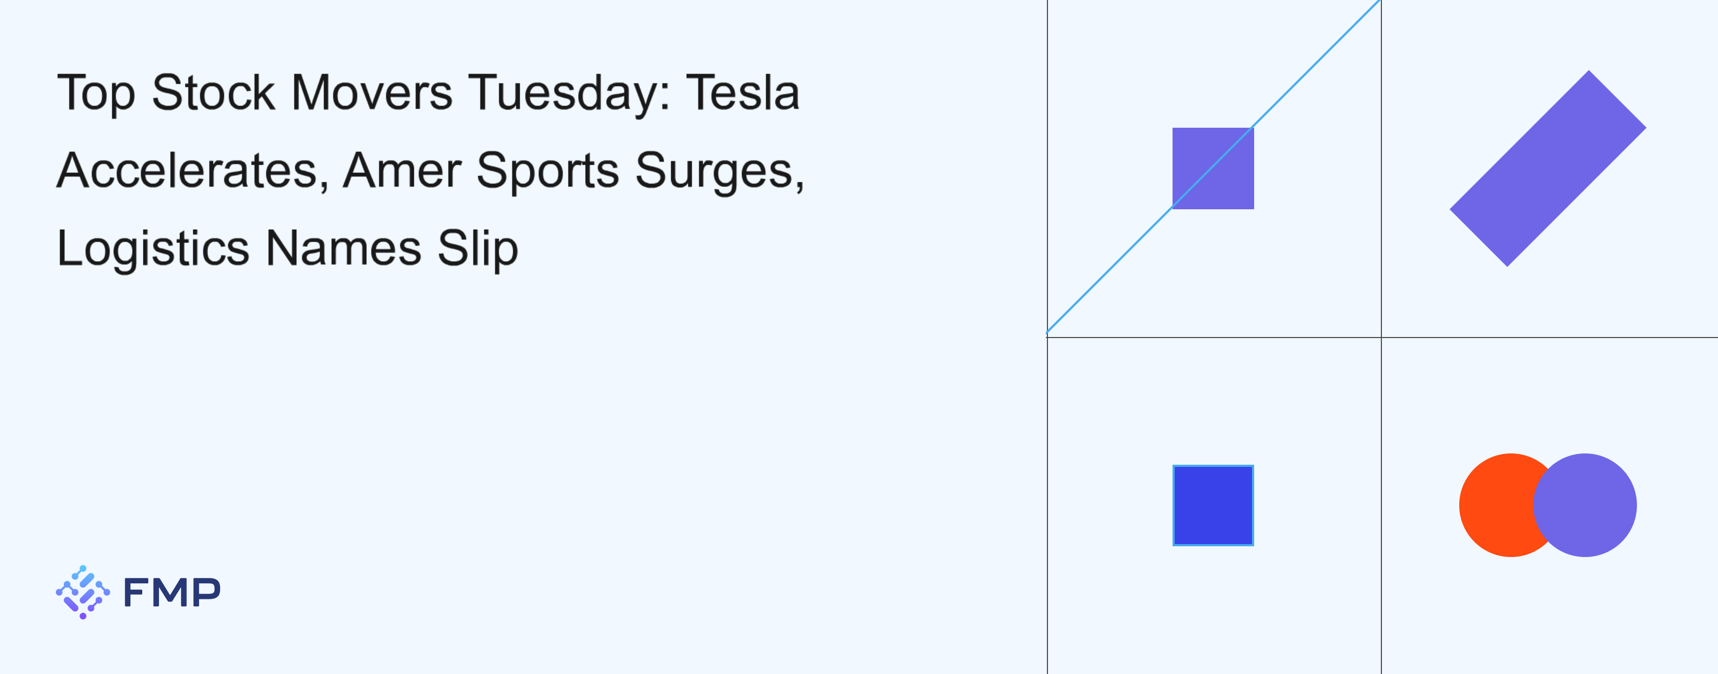Click the grid intersection between the four shapes

click(x=1381, y=338)
